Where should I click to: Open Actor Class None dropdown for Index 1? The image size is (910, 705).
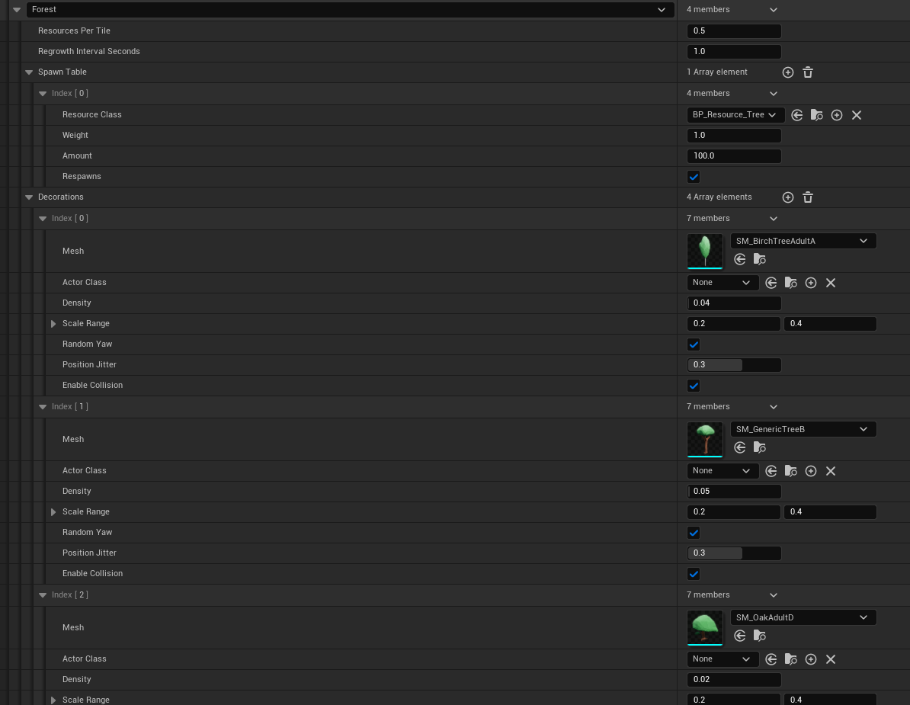coord(723,471)
